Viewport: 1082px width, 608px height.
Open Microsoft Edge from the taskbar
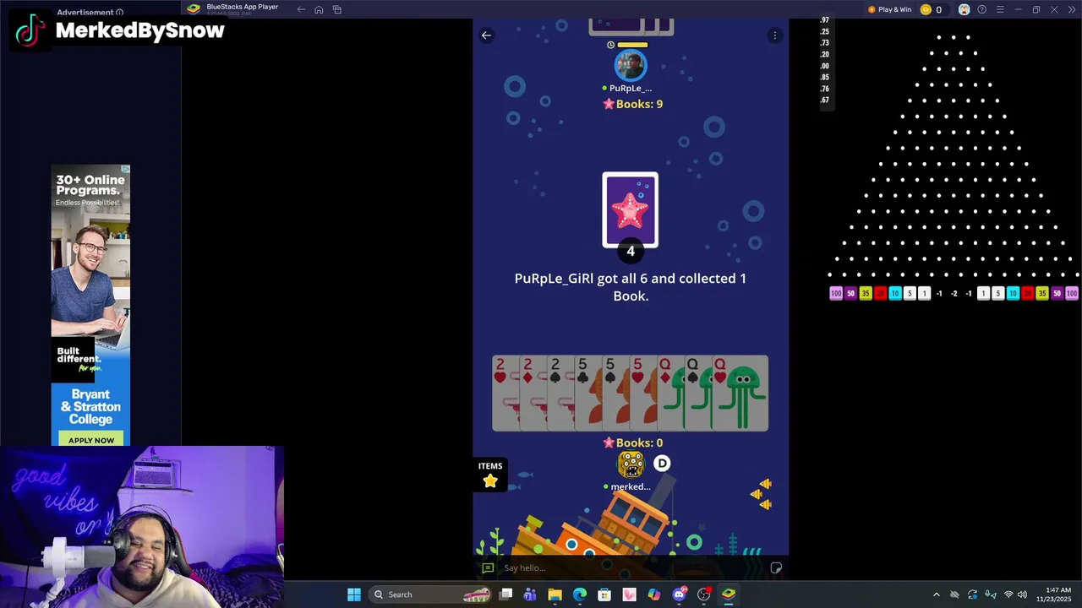click(580, 594)
